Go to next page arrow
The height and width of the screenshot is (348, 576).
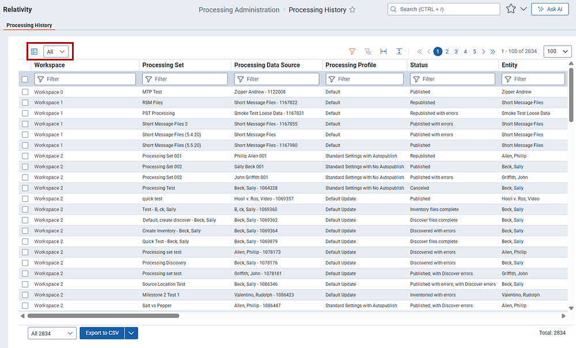click(483, 51)
